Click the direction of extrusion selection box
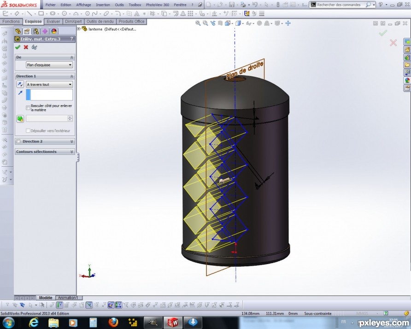The image size is (411, 329). (49, 94)
